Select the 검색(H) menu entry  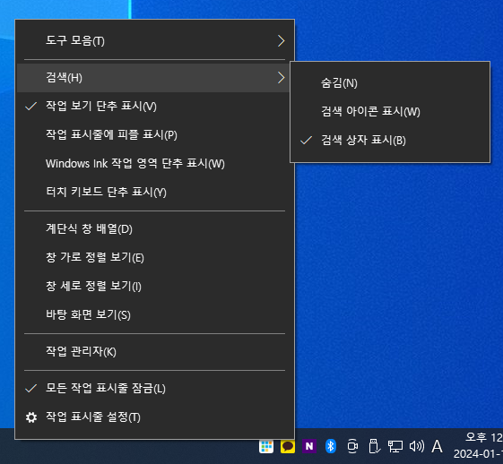click(153, 78)
